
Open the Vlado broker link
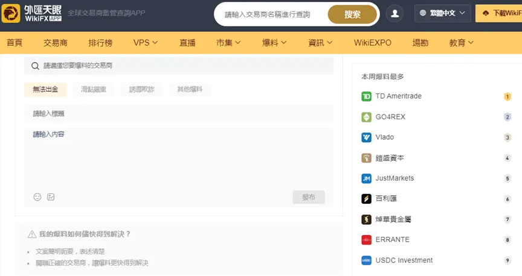(x=385, y=137)
